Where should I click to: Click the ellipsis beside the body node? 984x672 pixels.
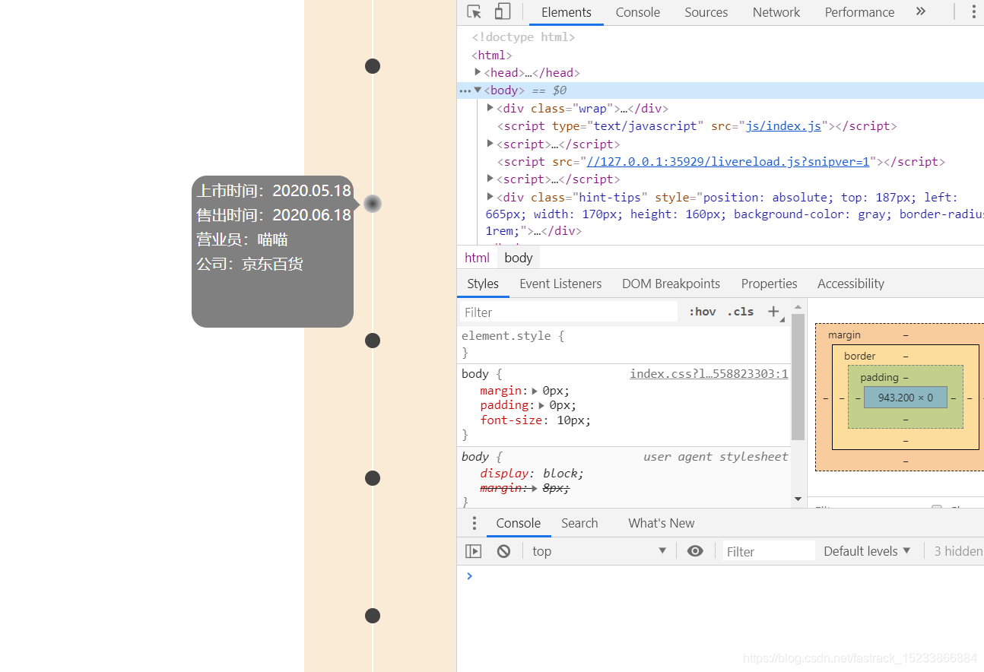point(465,90)
